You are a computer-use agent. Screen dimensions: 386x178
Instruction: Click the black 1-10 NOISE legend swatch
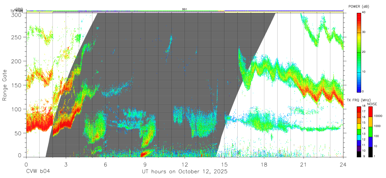(370, 152)
